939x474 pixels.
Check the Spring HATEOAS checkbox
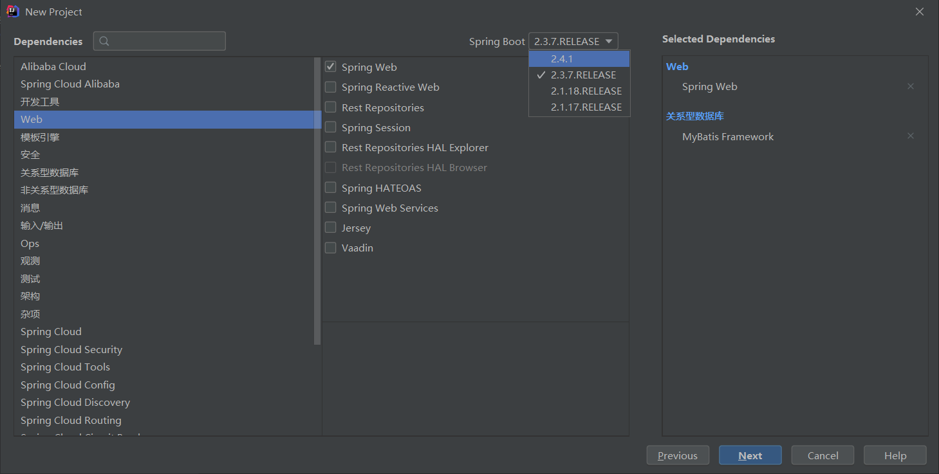tap(330, 188)
